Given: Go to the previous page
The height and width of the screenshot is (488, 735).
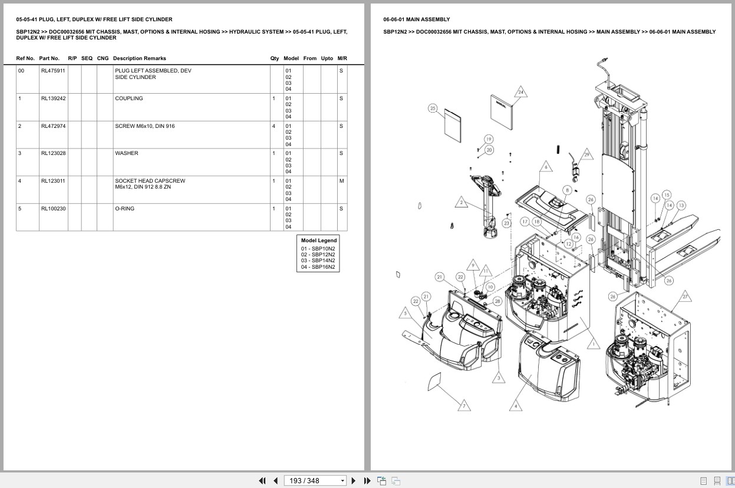Looking at the screenshot, I should [x=275, y=481].
